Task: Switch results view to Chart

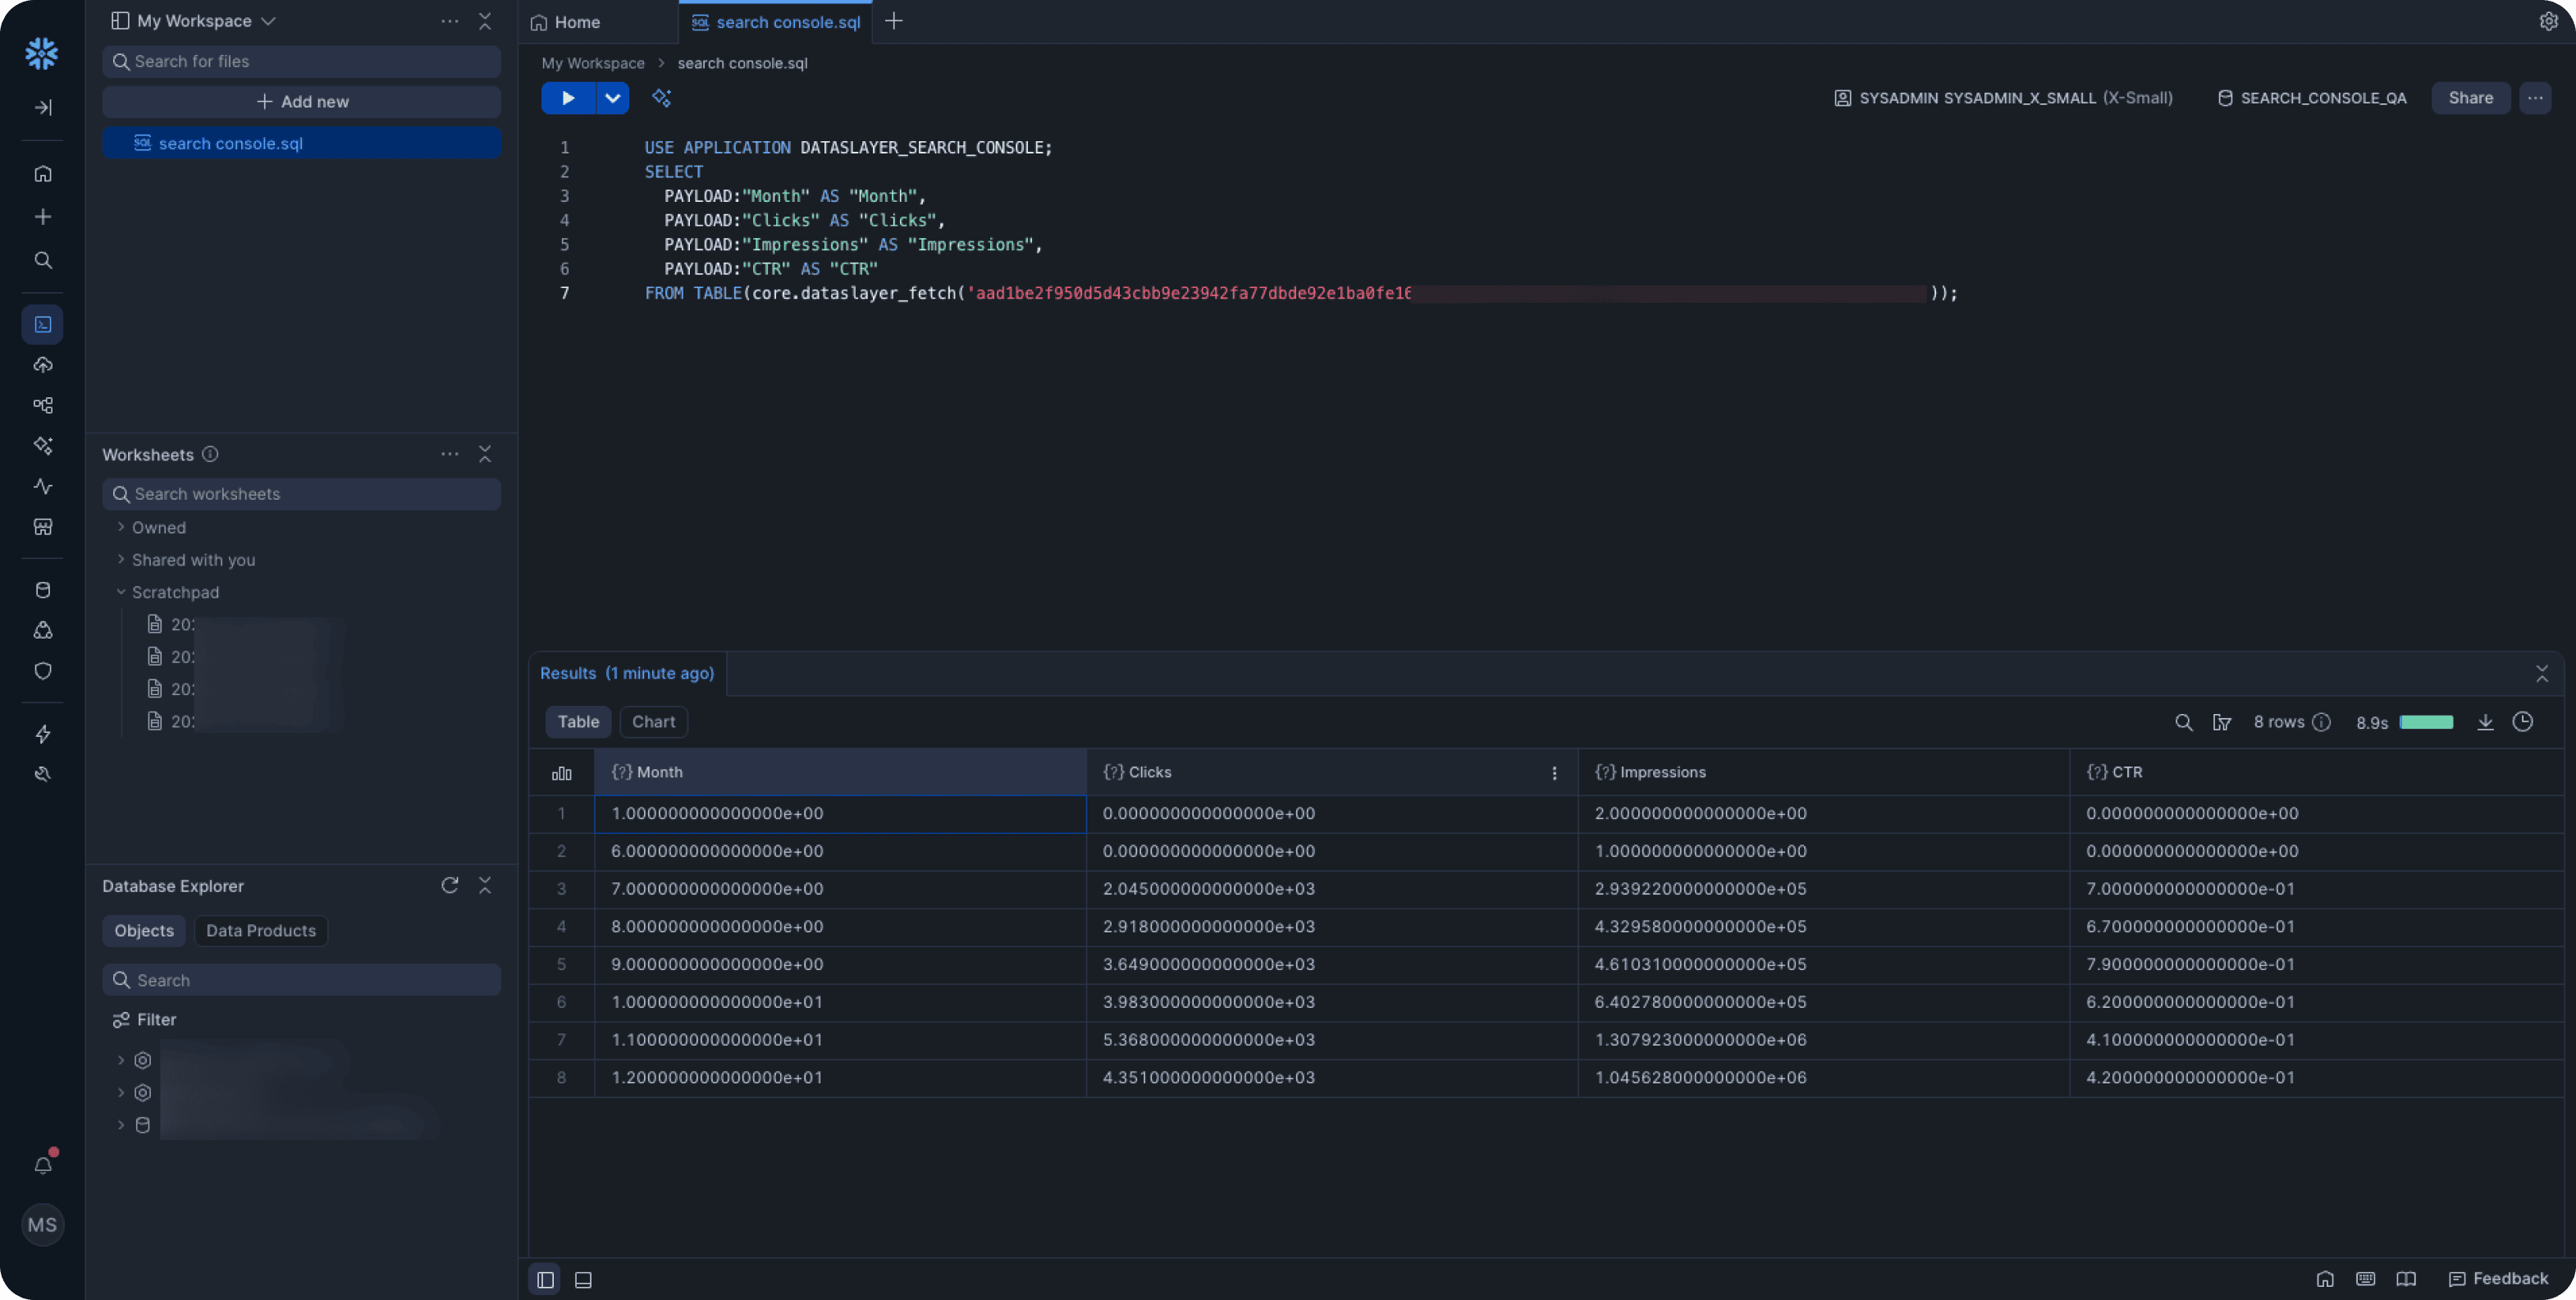Action: click(653, 721)
